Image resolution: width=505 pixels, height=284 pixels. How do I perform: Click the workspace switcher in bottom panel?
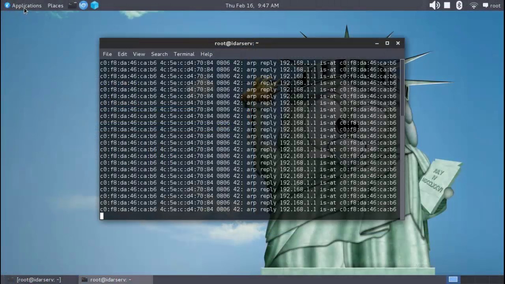tap(453, 279)
